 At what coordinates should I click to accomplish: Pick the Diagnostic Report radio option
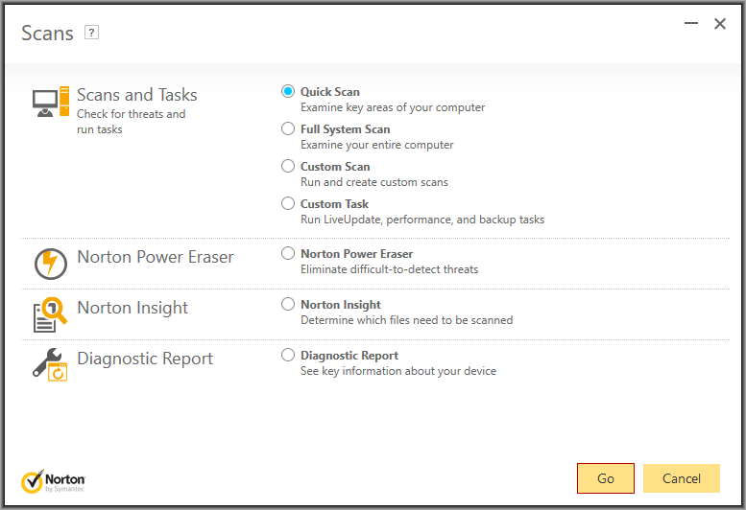click(x=288, y=355)
